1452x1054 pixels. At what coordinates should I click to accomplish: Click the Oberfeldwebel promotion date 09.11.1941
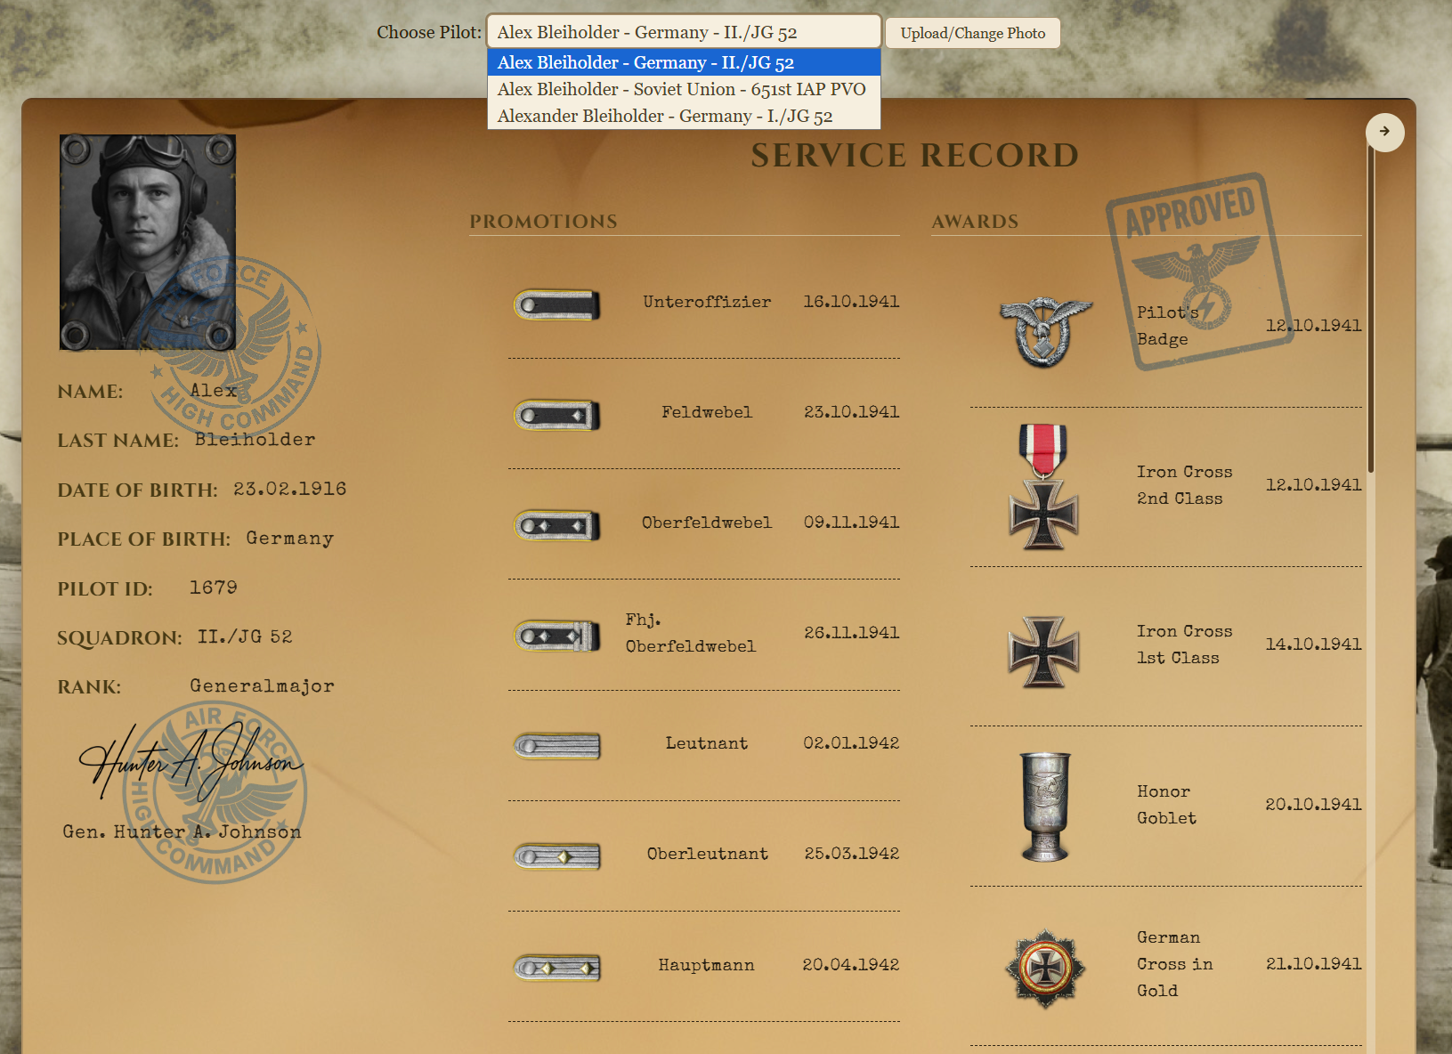pyautogui.click(x=851, y=523)
